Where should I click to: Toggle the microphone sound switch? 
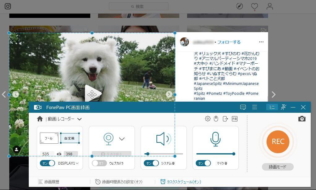[203, 163]
